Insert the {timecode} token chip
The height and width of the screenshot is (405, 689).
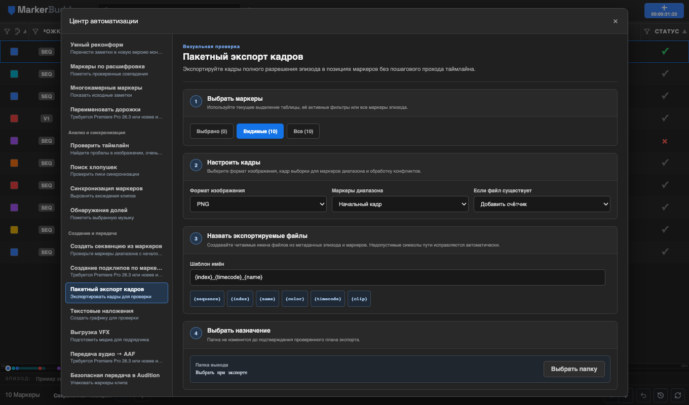[328, 299]
